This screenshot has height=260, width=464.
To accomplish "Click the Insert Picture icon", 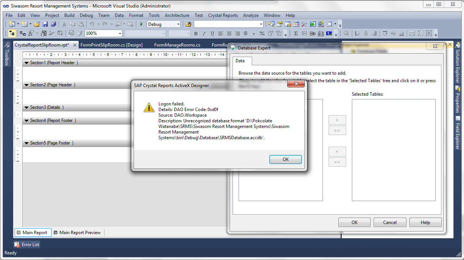I will [x=329, y=33].
